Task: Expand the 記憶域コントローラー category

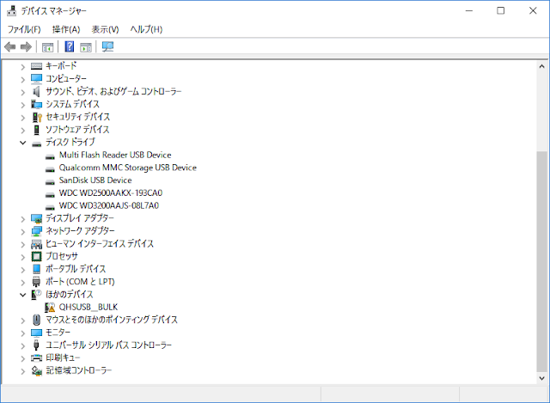Action: point(23,371)
